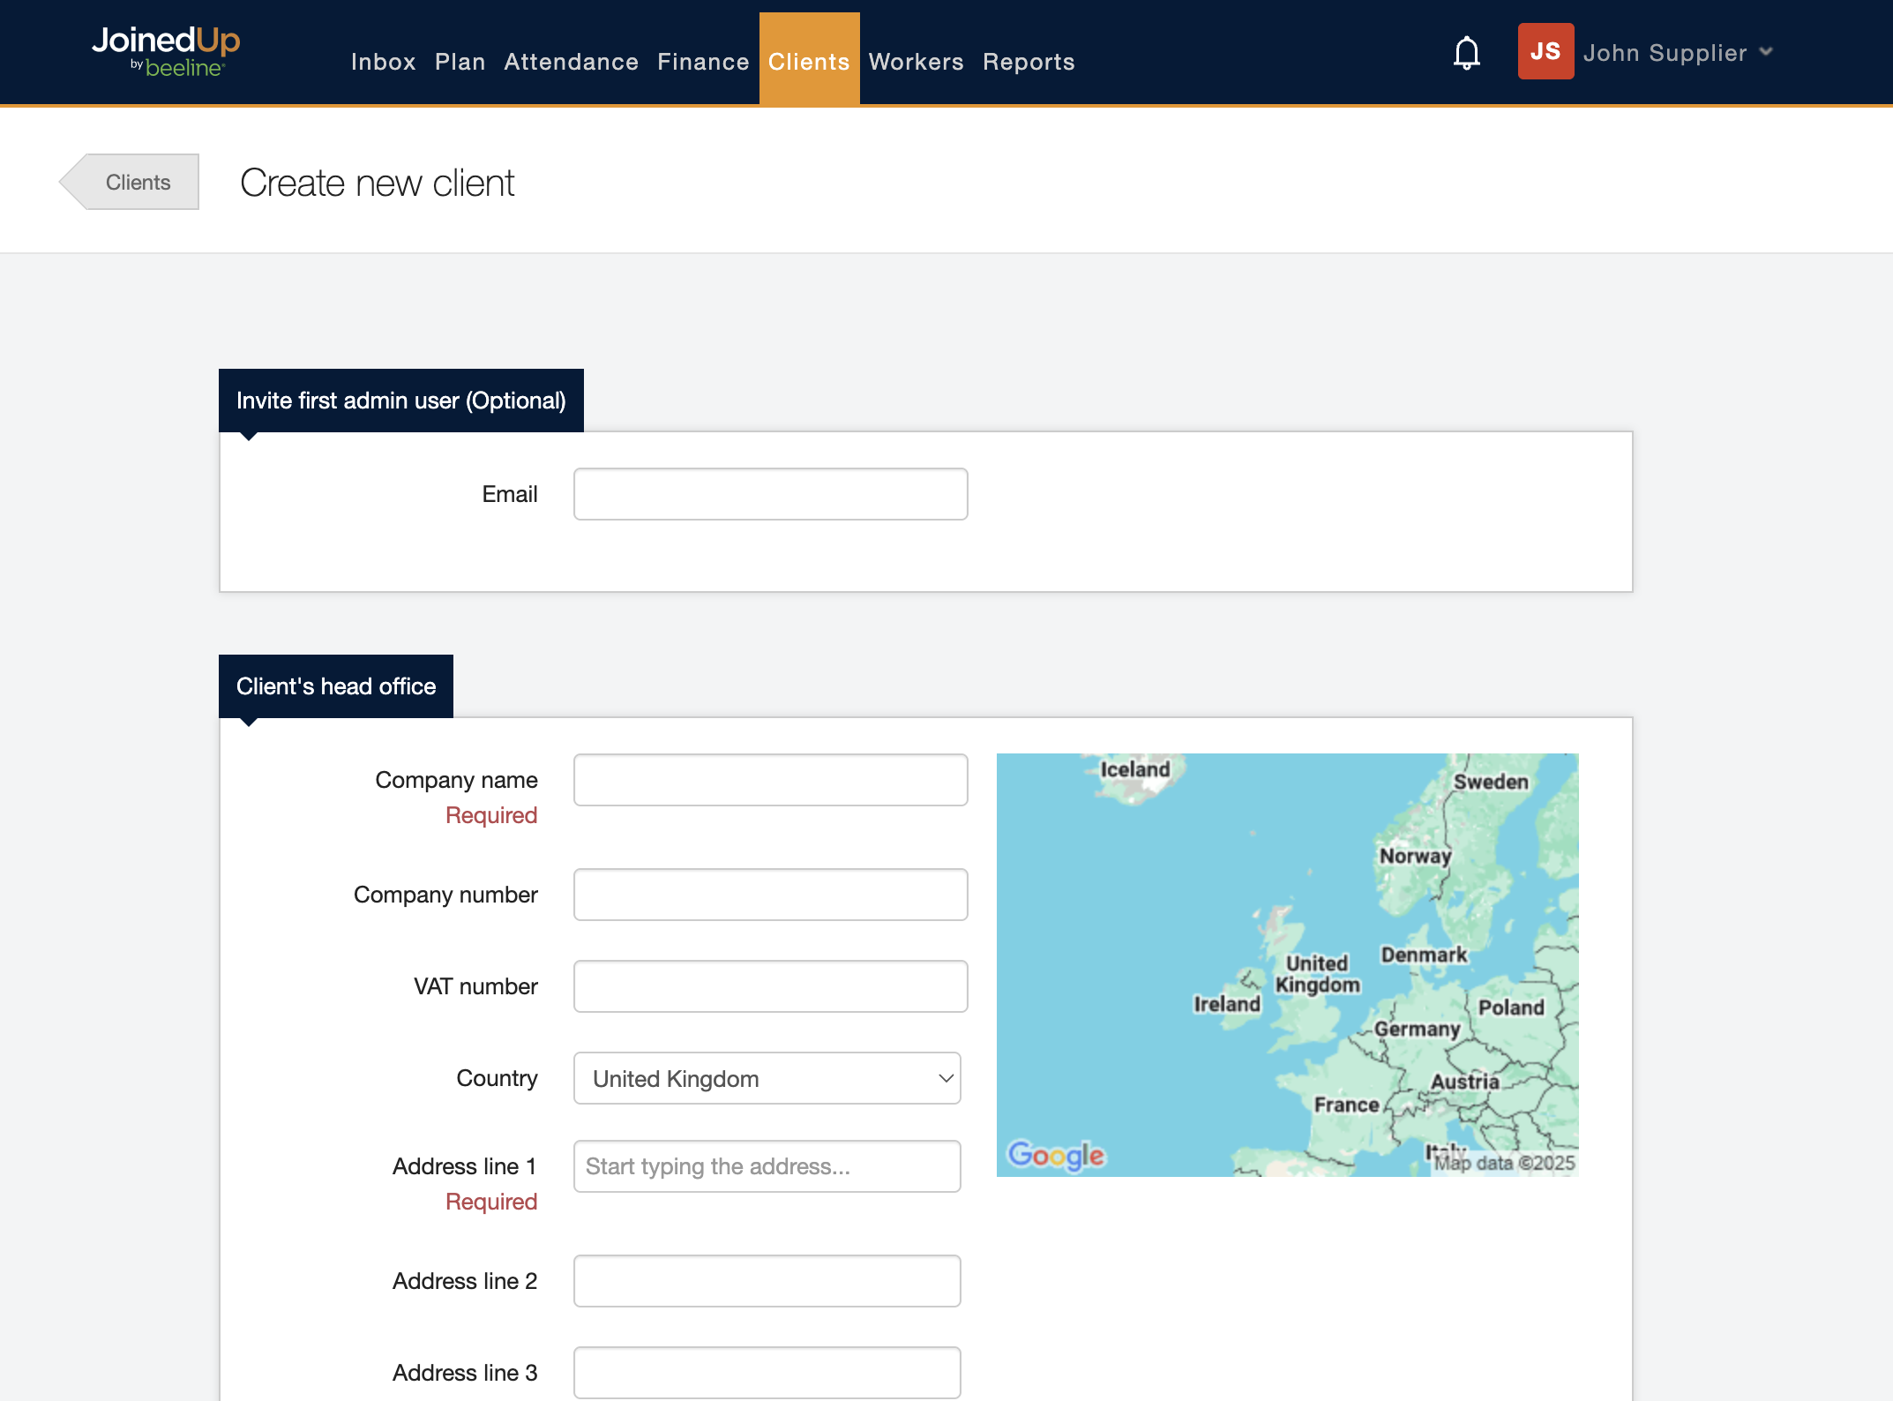Viewport: 1893px width, 1401px height.
Task: Click United Kingdom on the map
Action: [1317, 974]
